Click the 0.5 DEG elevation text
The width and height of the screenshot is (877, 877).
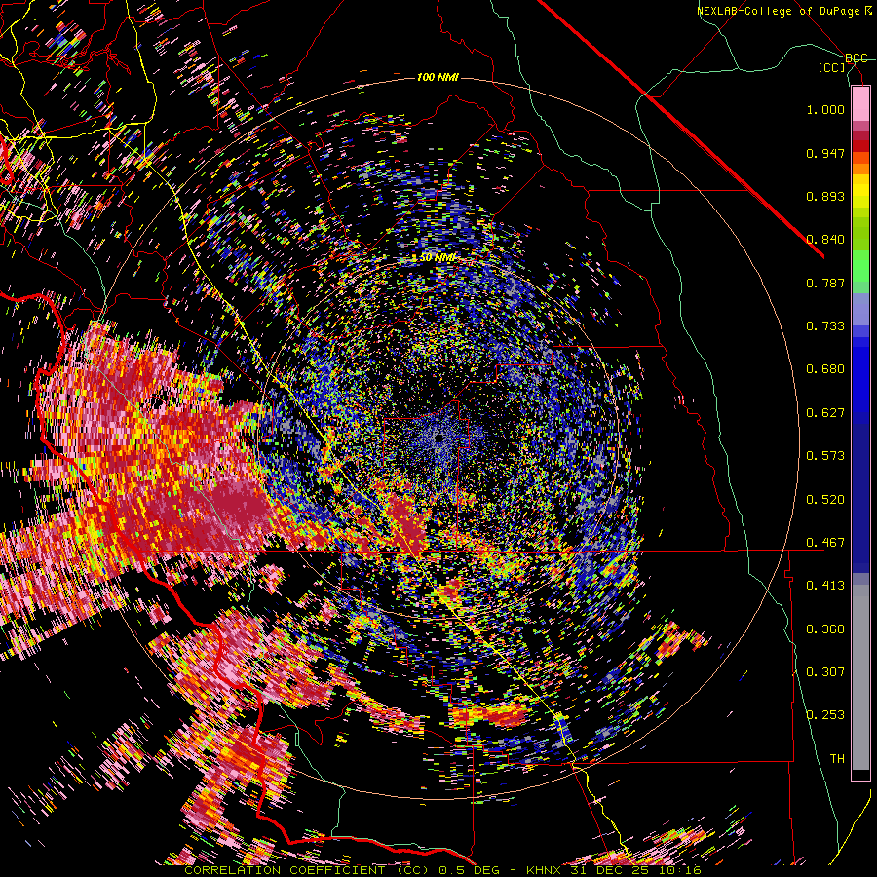470,870
